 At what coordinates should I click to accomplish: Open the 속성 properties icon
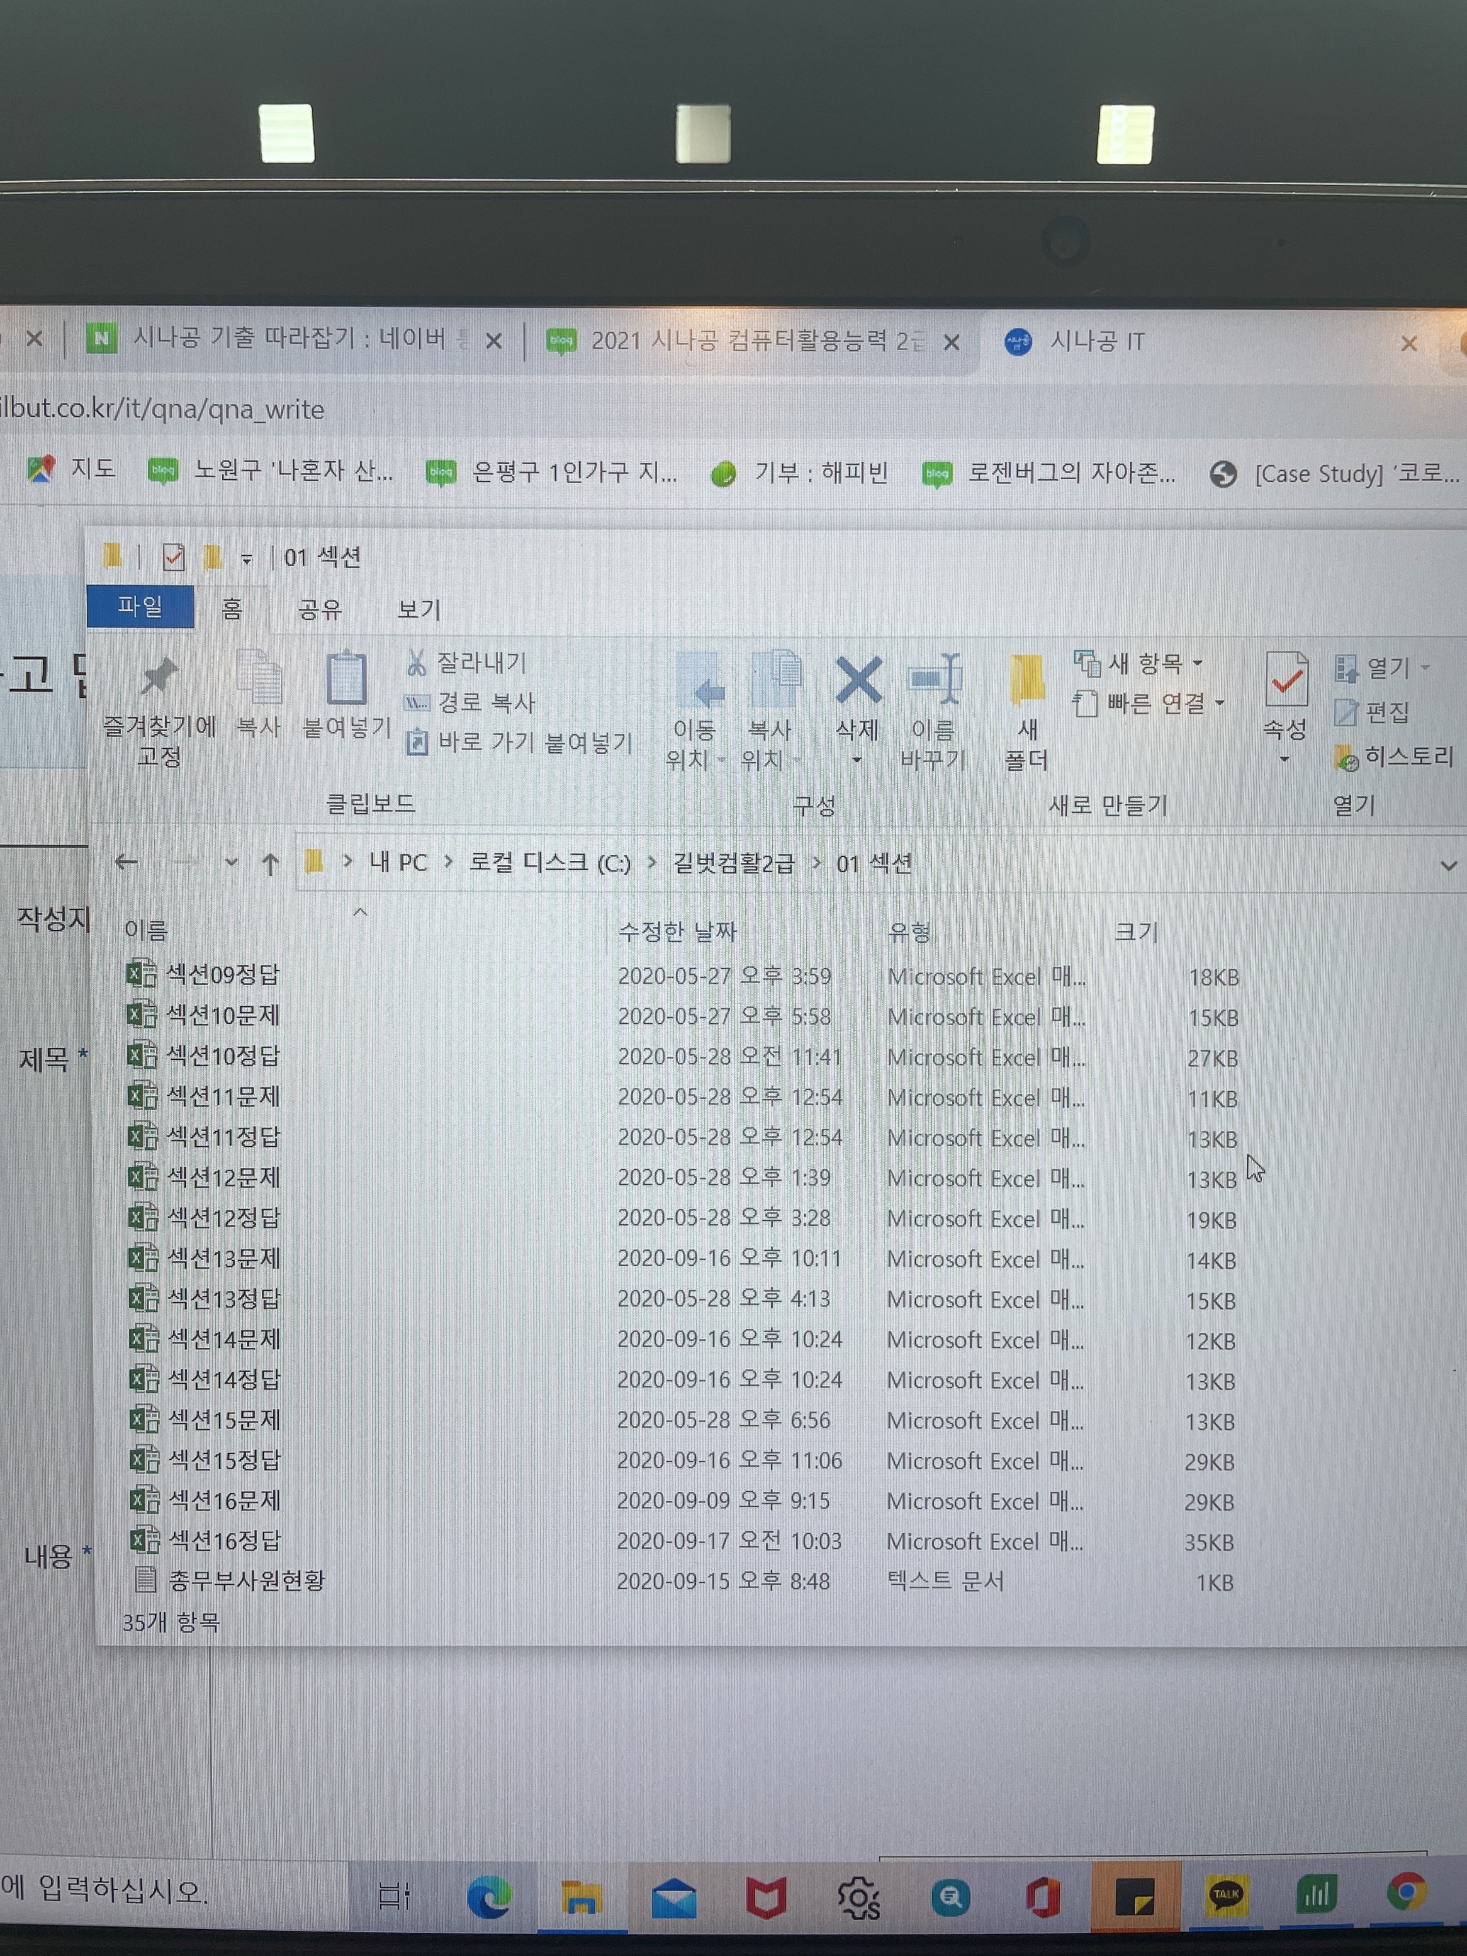pos(1286,679)
